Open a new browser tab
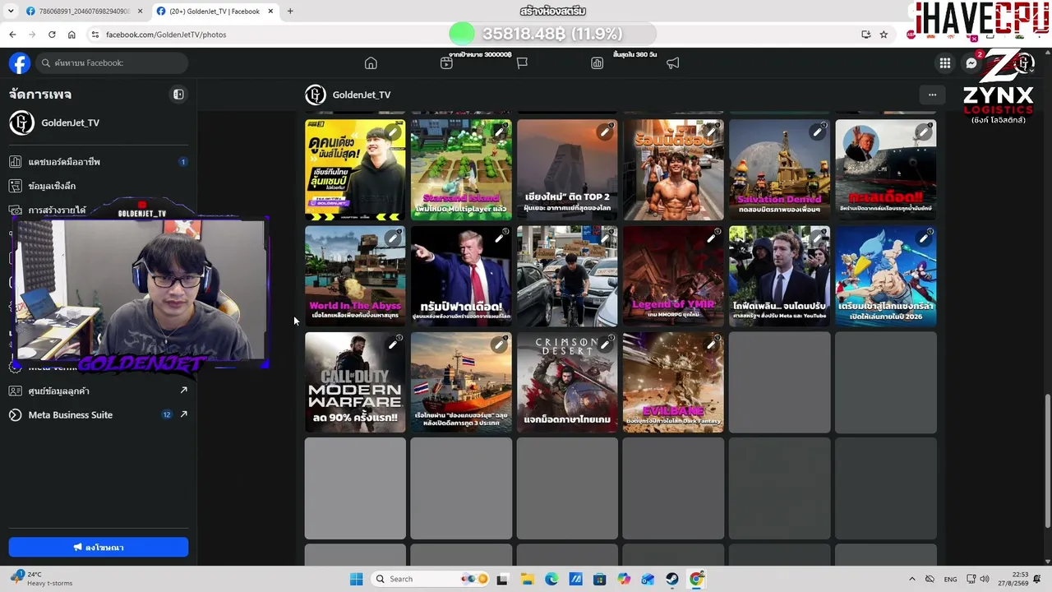The height and width of the screenshot is (592, 1052). coord(290,12)
